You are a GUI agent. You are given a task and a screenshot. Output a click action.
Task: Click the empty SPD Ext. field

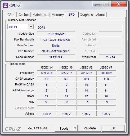pos(110,51)
